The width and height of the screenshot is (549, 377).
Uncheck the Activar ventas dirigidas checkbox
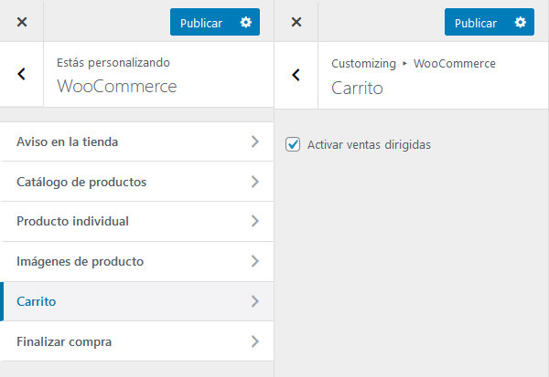pyautogui.click(x=293, y=144)
